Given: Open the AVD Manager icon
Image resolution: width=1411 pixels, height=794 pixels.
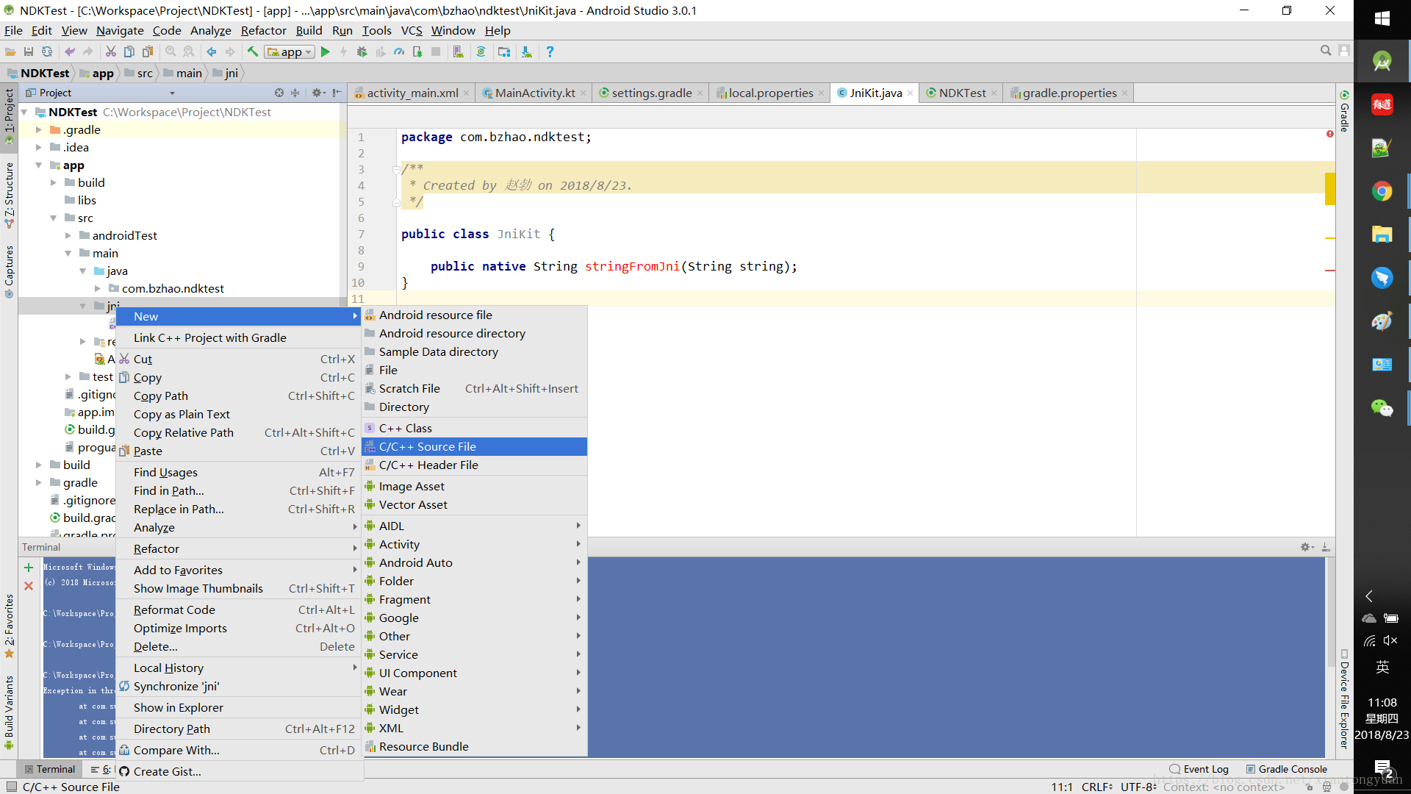Looking at the screenshot, I should point(459,52).
